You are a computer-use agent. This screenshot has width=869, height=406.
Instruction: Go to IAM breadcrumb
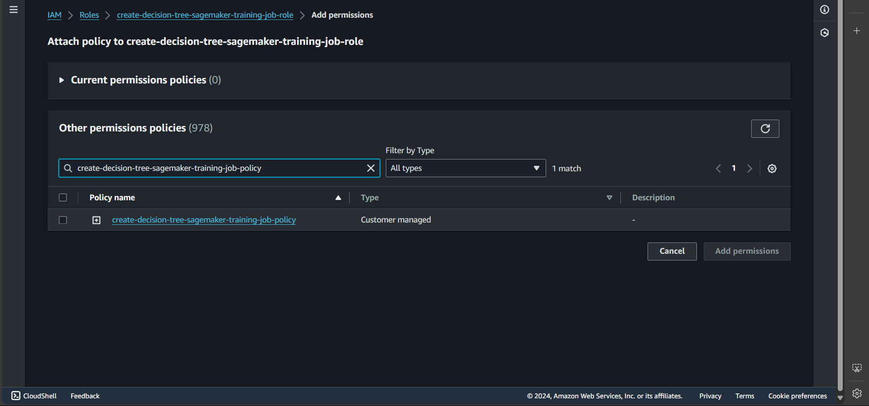[x=54, y=15]
